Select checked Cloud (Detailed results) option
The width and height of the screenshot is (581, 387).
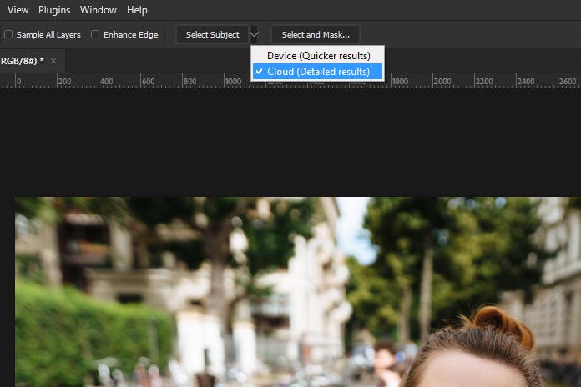[317, 72]
